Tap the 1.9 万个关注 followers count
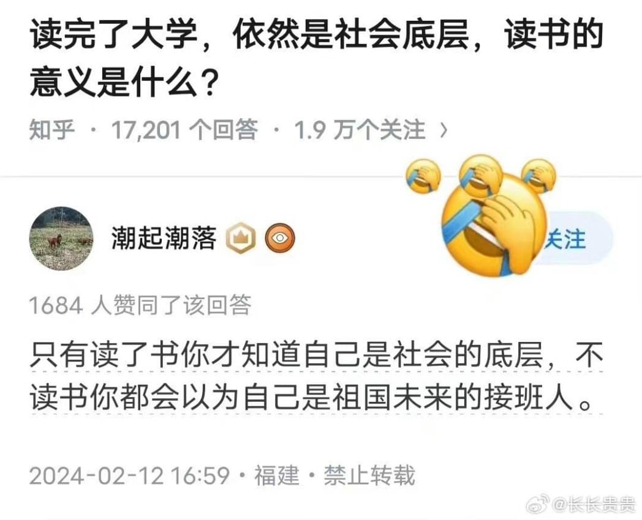Image resolution: width=642 pixels, height=520 pixels. click(x=360, y=130)
